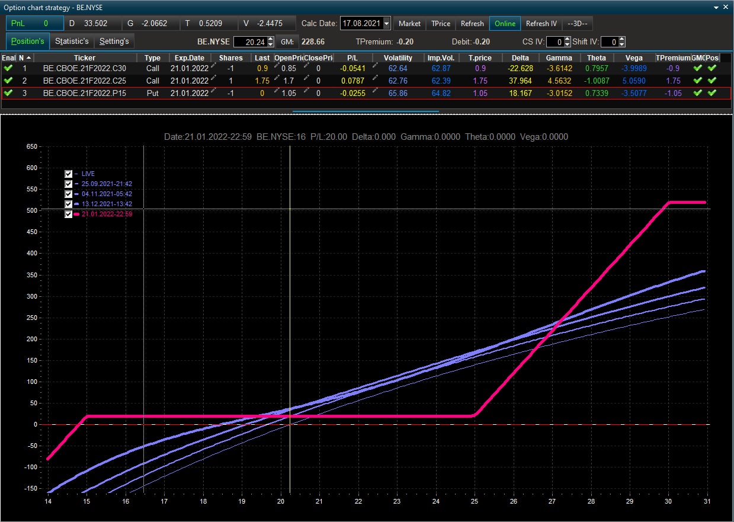The width and height of the screenshot is (734, 522).
Task: Toggle Pos checkmark in C30 row
Action: coord(711,68)
